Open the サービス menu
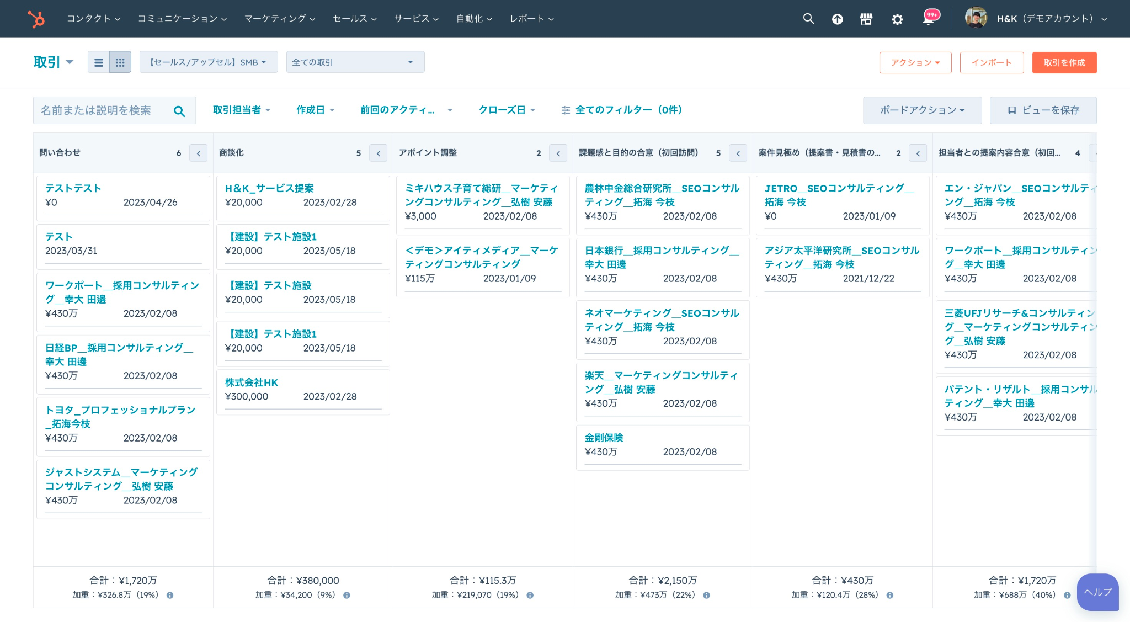Viewport: 1130px width, 622px height. (x=416, y=19)
